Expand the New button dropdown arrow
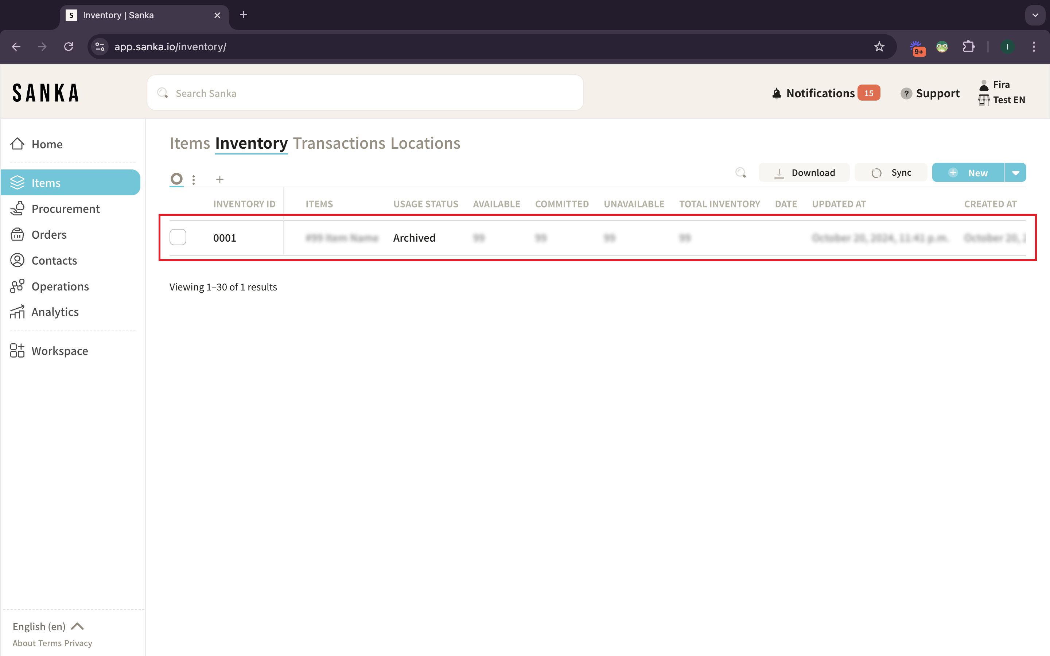The image size is (1050, 656). point(1015,173)
